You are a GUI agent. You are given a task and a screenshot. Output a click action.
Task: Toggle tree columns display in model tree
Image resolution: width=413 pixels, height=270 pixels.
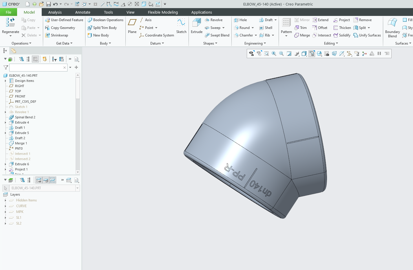[x=35, y=59]
